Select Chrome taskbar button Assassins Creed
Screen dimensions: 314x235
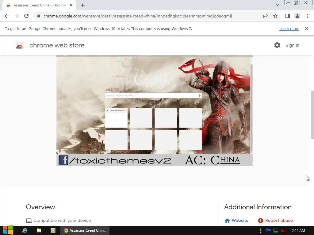[85, 230]
